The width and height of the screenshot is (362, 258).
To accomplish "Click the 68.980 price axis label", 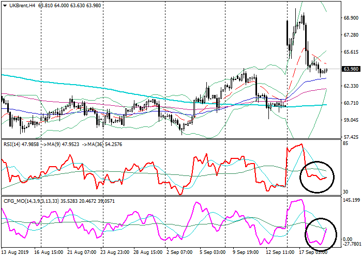I will tap(350, 18).
